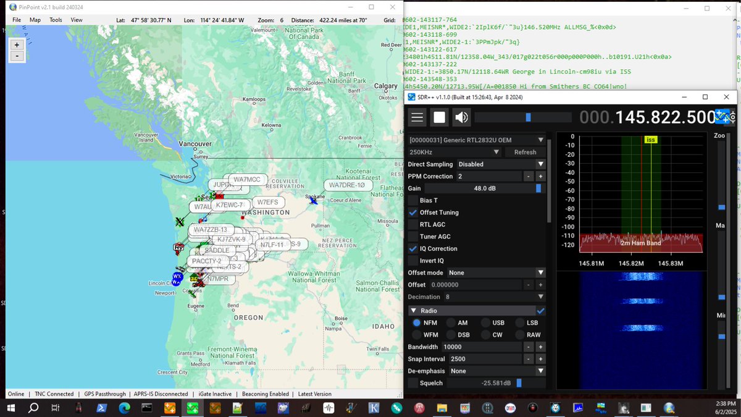Viewport: 741px width, 417px height.
Task: Open the De-emphasis dropdown
Action: pyautogui.click(x=497, y=371)
